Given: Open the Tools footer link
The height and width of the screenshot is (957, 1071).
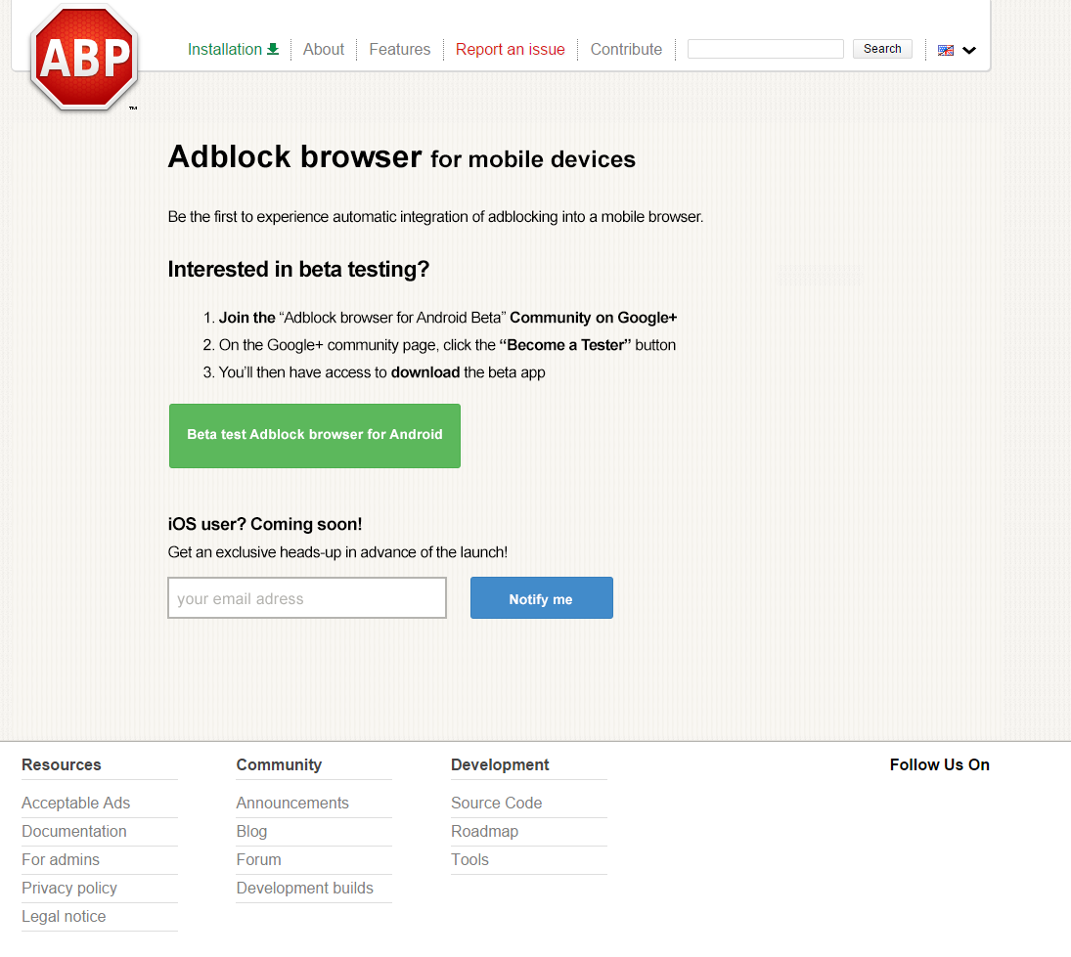Looking at the screenshot, I should [x=469, y=859].
